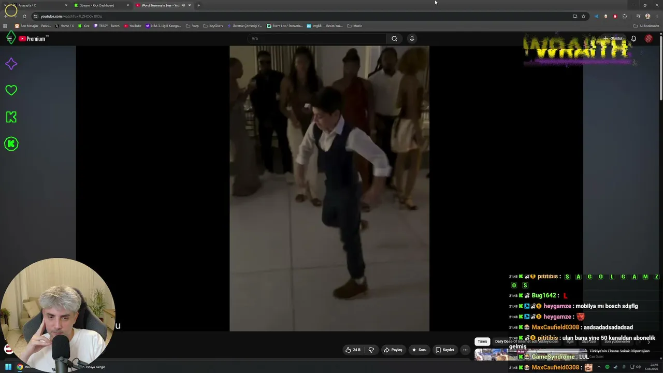Image resolution: width=663 pixels, height=373 pixels.
Task: Switch to the Stream - Kick Dashboard tab
Action: (x=102, y=5)
